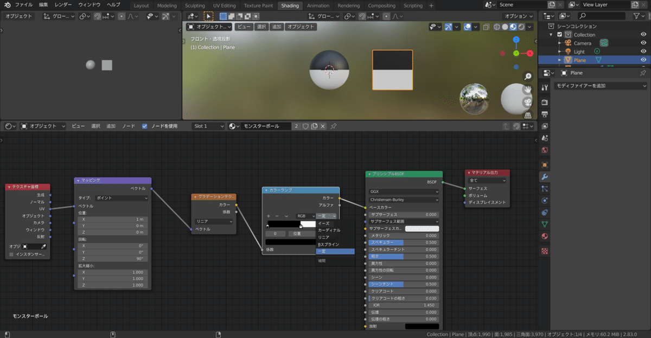
Task: Click the ビュー button in viewport header
Action: click(244, 27)
